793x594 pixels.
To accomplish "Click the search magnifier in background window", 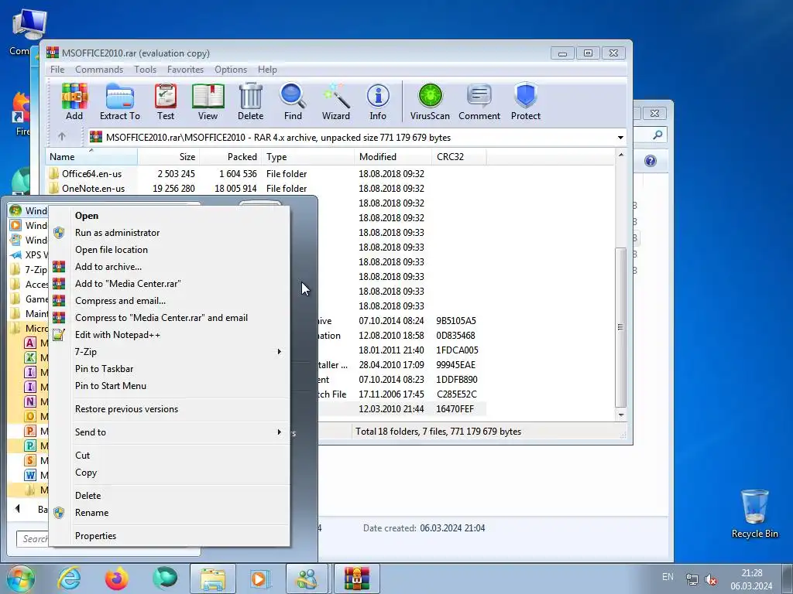I will (657, 135).
